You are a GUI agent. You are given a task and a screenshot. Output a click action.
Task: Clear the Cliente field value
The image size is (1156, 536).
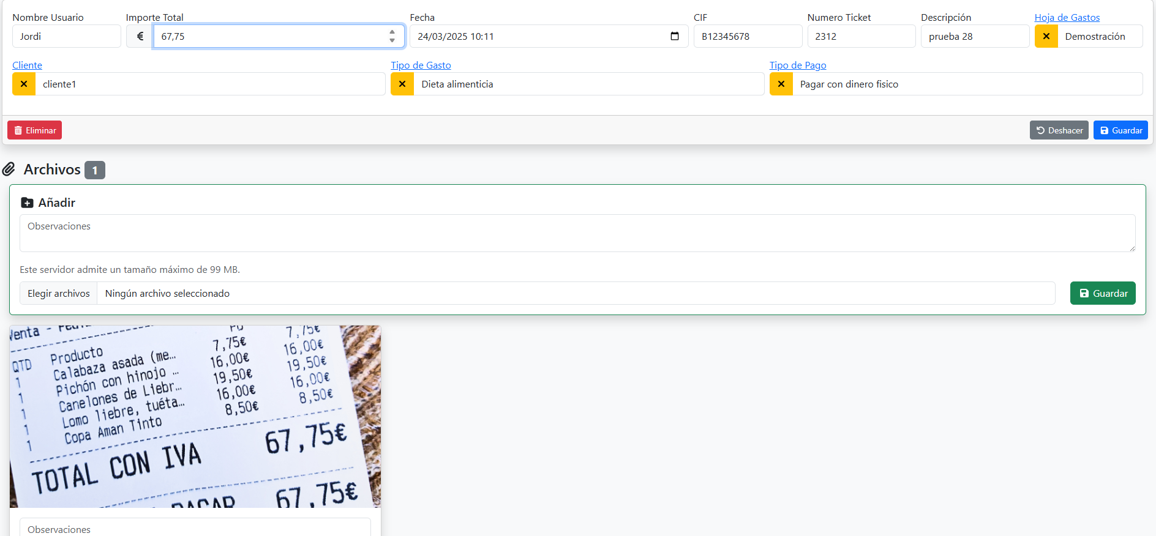coord(24,84)
